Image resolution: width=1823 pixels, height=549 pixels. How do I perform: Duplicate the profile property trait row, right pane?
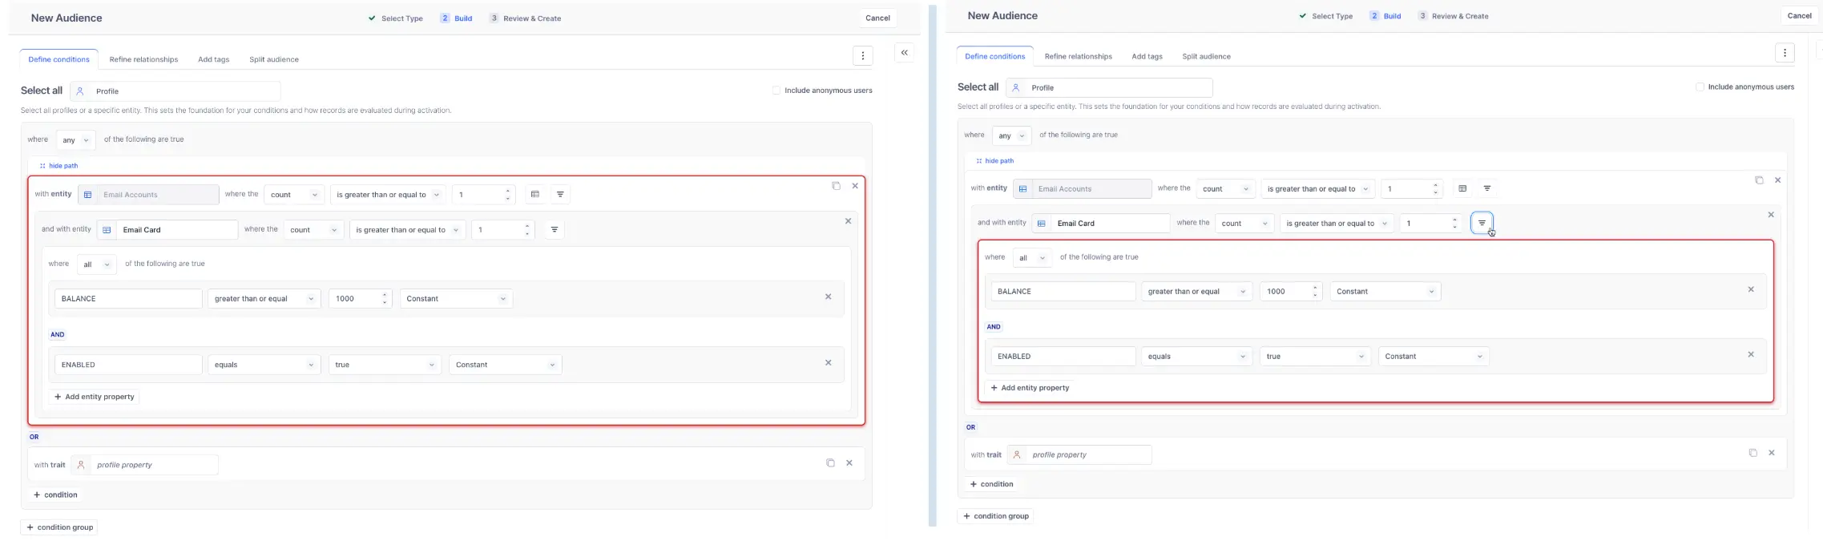pos(1752,453)
